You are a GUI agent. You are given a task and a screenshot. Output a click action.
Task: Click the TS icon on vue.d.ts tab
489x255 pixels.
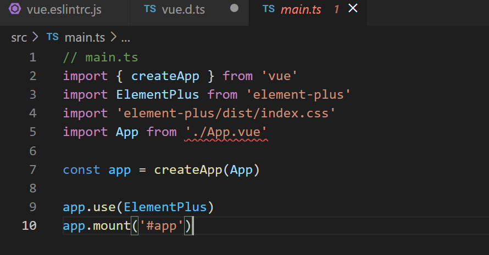149,9
